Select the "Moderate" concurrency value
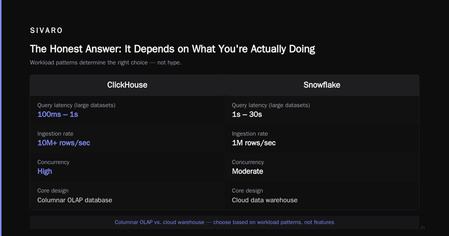This screenshot has height=236, width=449. tap(247, 171)
